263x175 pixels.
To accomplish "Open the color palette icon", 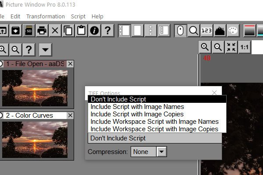I will (232, 31).
